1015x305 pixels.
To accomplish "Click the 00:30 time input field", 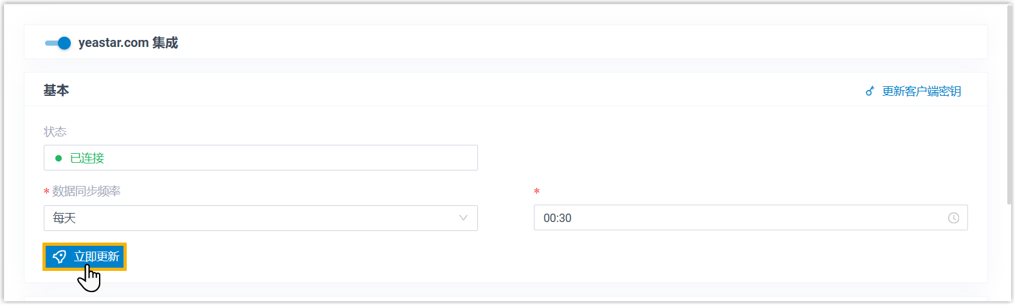I will (x=740, y=218).
